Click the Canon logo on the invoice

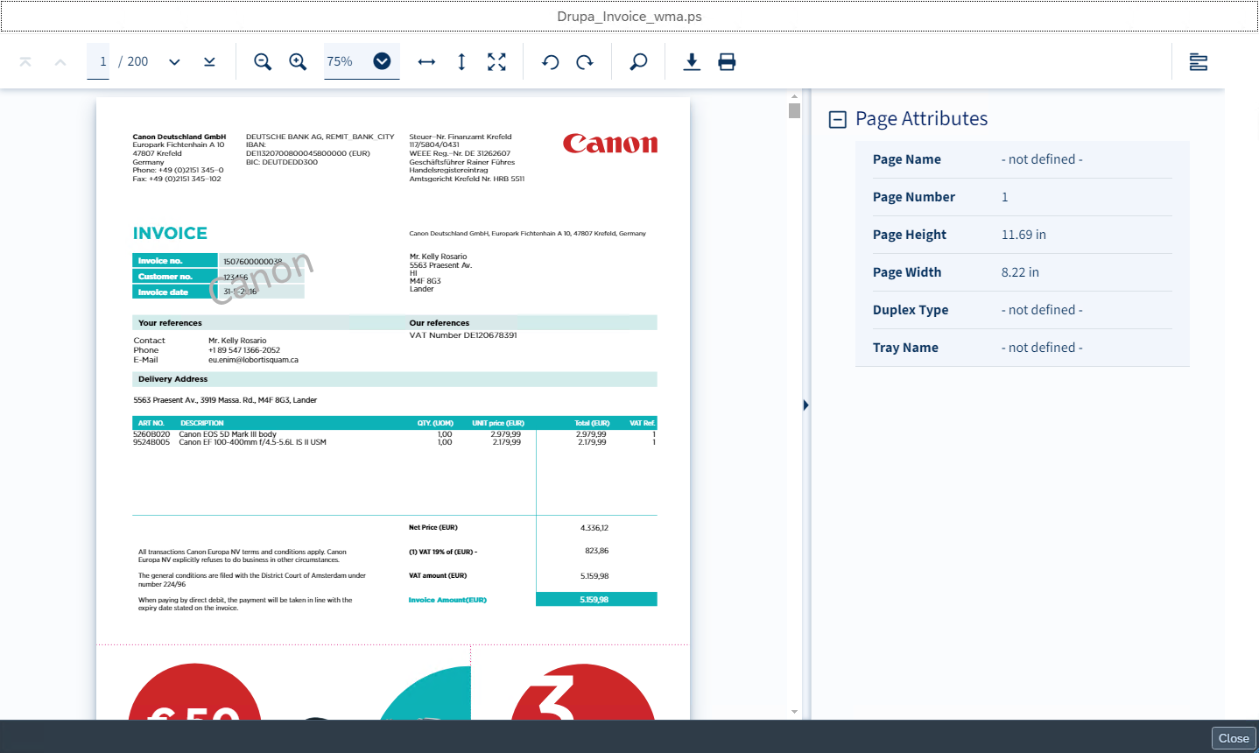pos(610,143)
